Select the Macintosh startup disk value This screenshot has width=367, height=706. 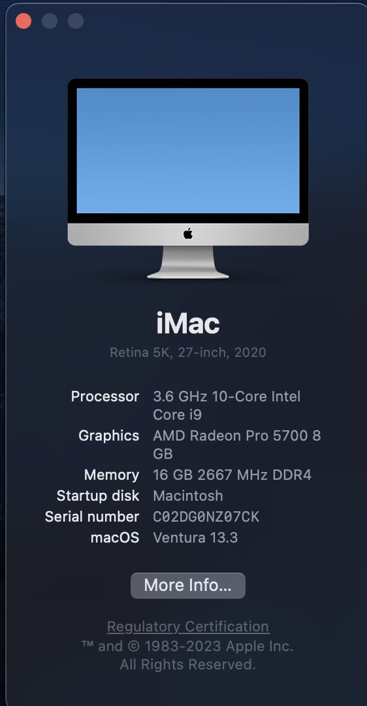coord(188,496)
